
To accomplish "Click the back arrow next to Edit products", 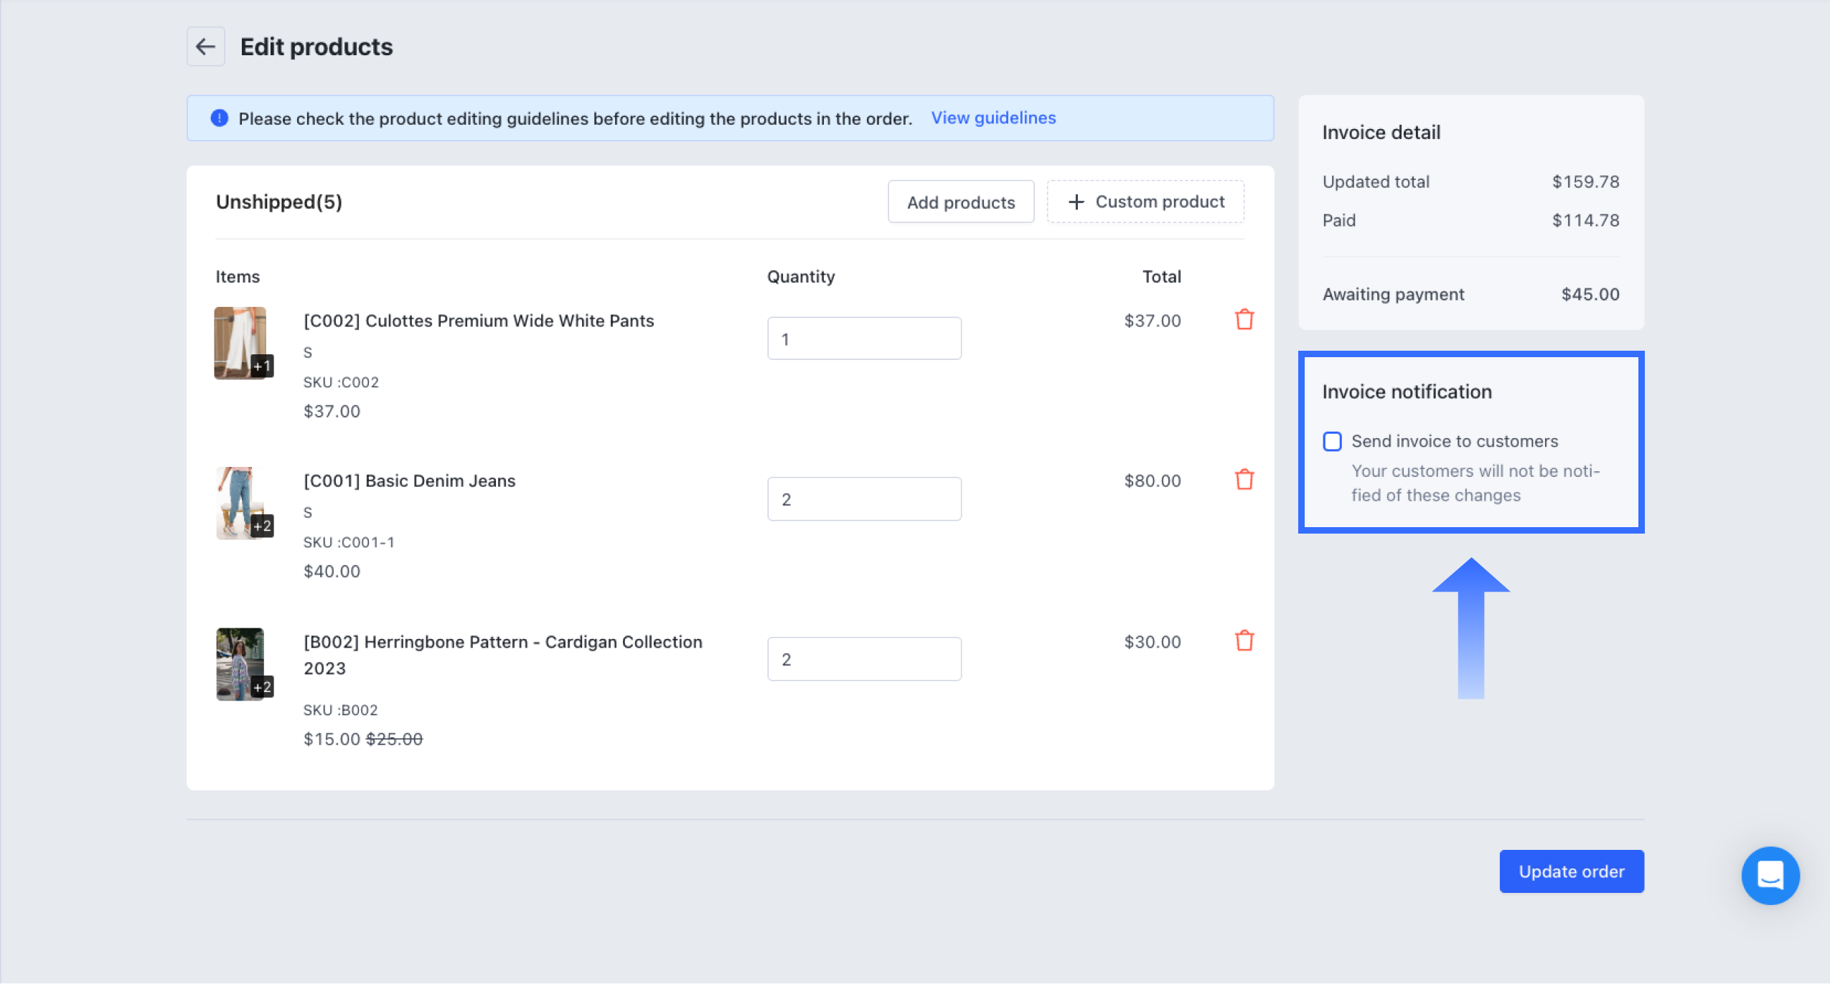I will 205,47.
